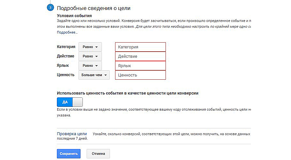Click the 'Условия события' subheading
Image resolution: width=291 pixels, height=160 pixels.
(74, 15)
